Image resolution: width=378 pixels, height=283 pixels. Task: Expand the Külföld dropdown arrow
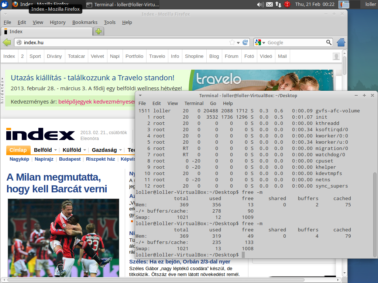tap(85, 150)
